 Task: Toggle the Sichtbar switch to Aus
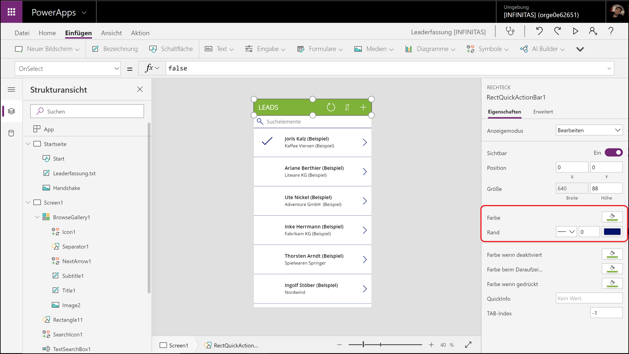(614, 152)
